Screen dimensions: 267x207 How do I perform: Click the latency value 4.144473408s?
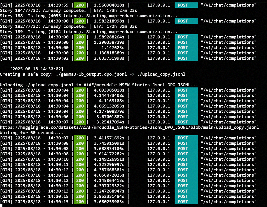pyautogui.click(x=109, y=95)
